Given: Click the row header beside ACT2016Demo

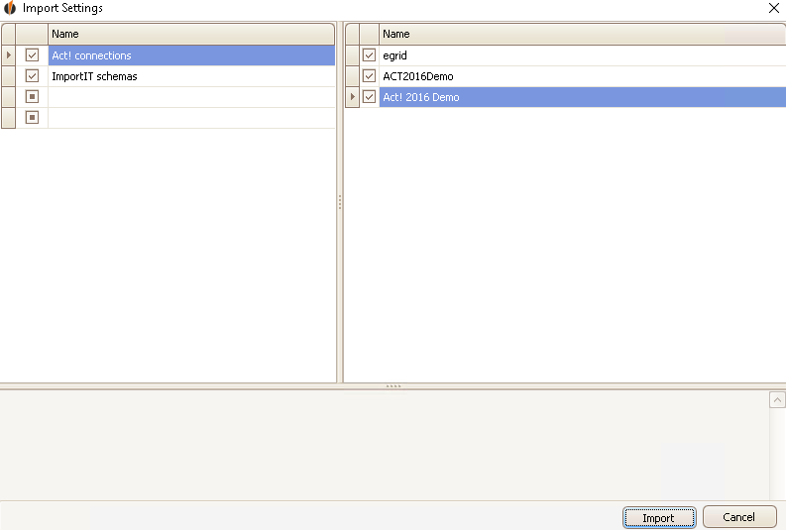Looking at the screenshot, I should tap(353, 76).
